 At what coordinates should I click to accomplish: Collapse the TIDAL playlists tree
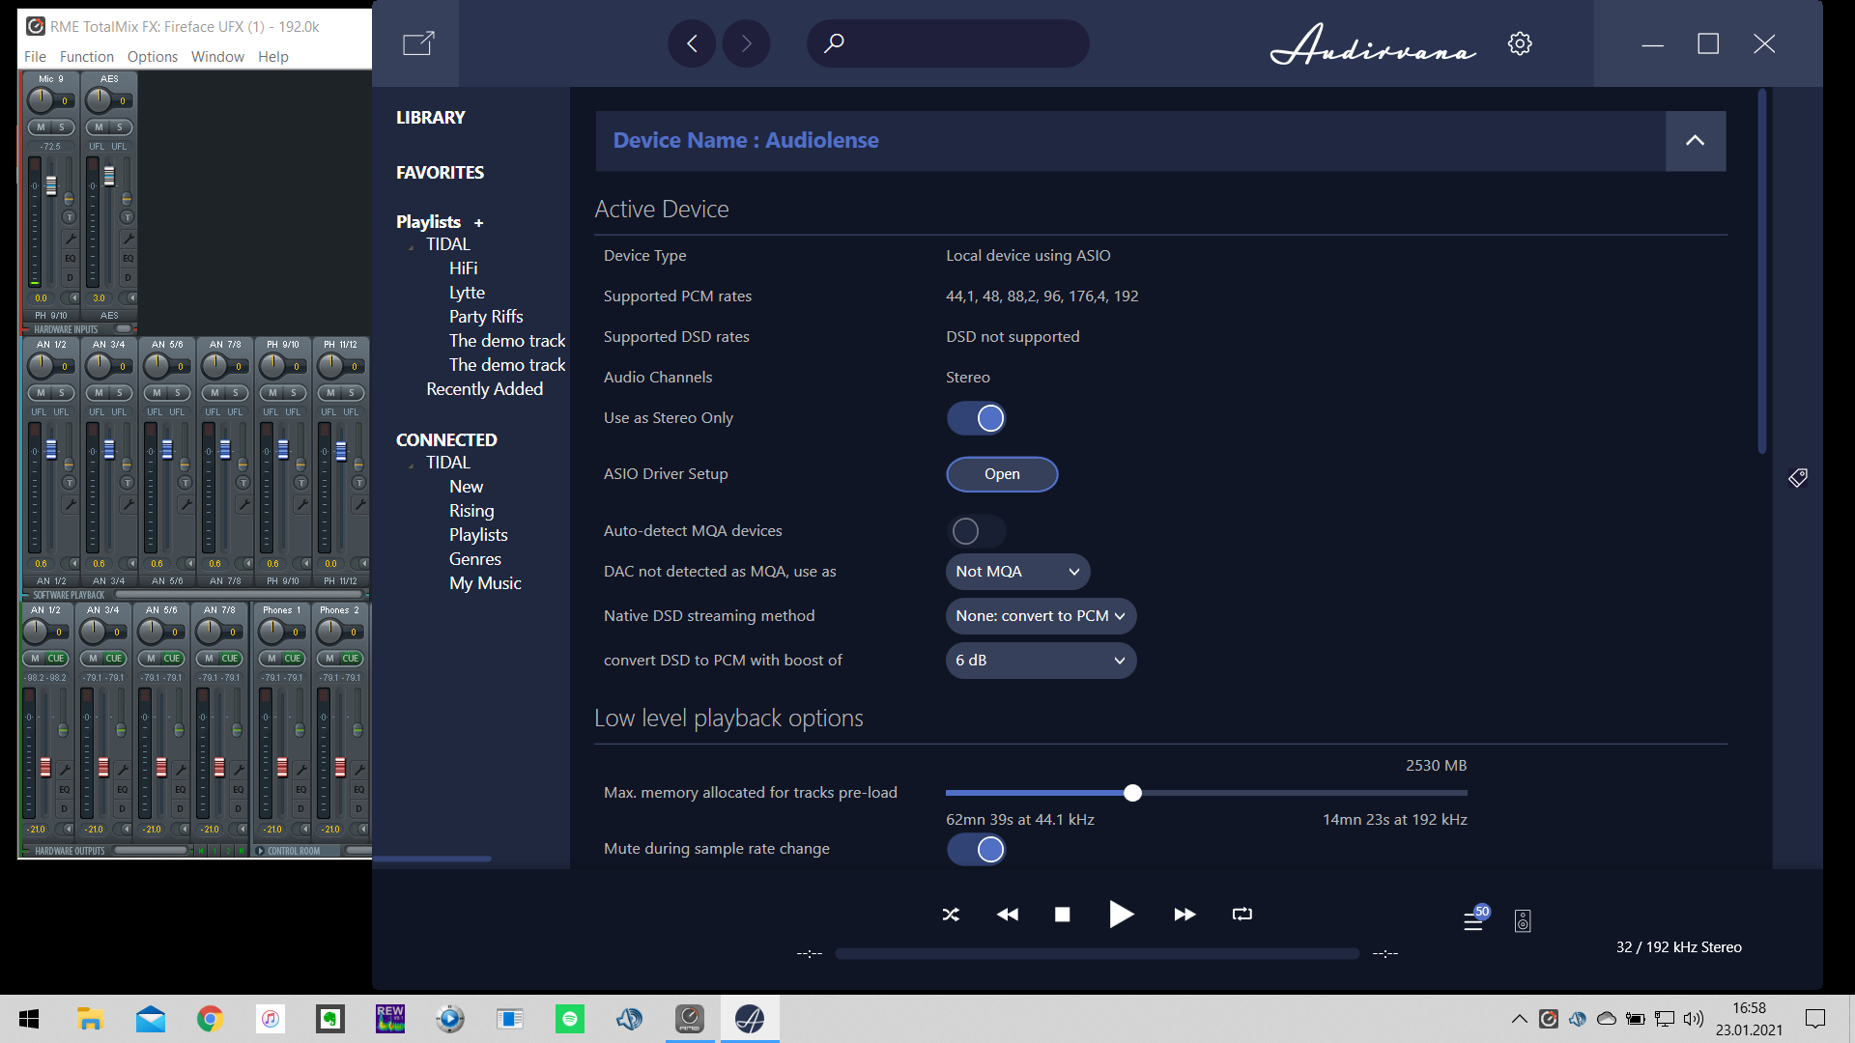point(412,247)
